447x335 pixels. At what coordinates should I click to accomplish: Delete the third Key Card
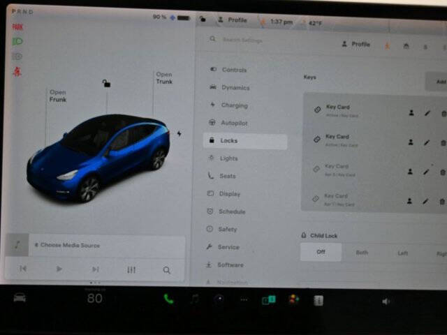point(442,172)
